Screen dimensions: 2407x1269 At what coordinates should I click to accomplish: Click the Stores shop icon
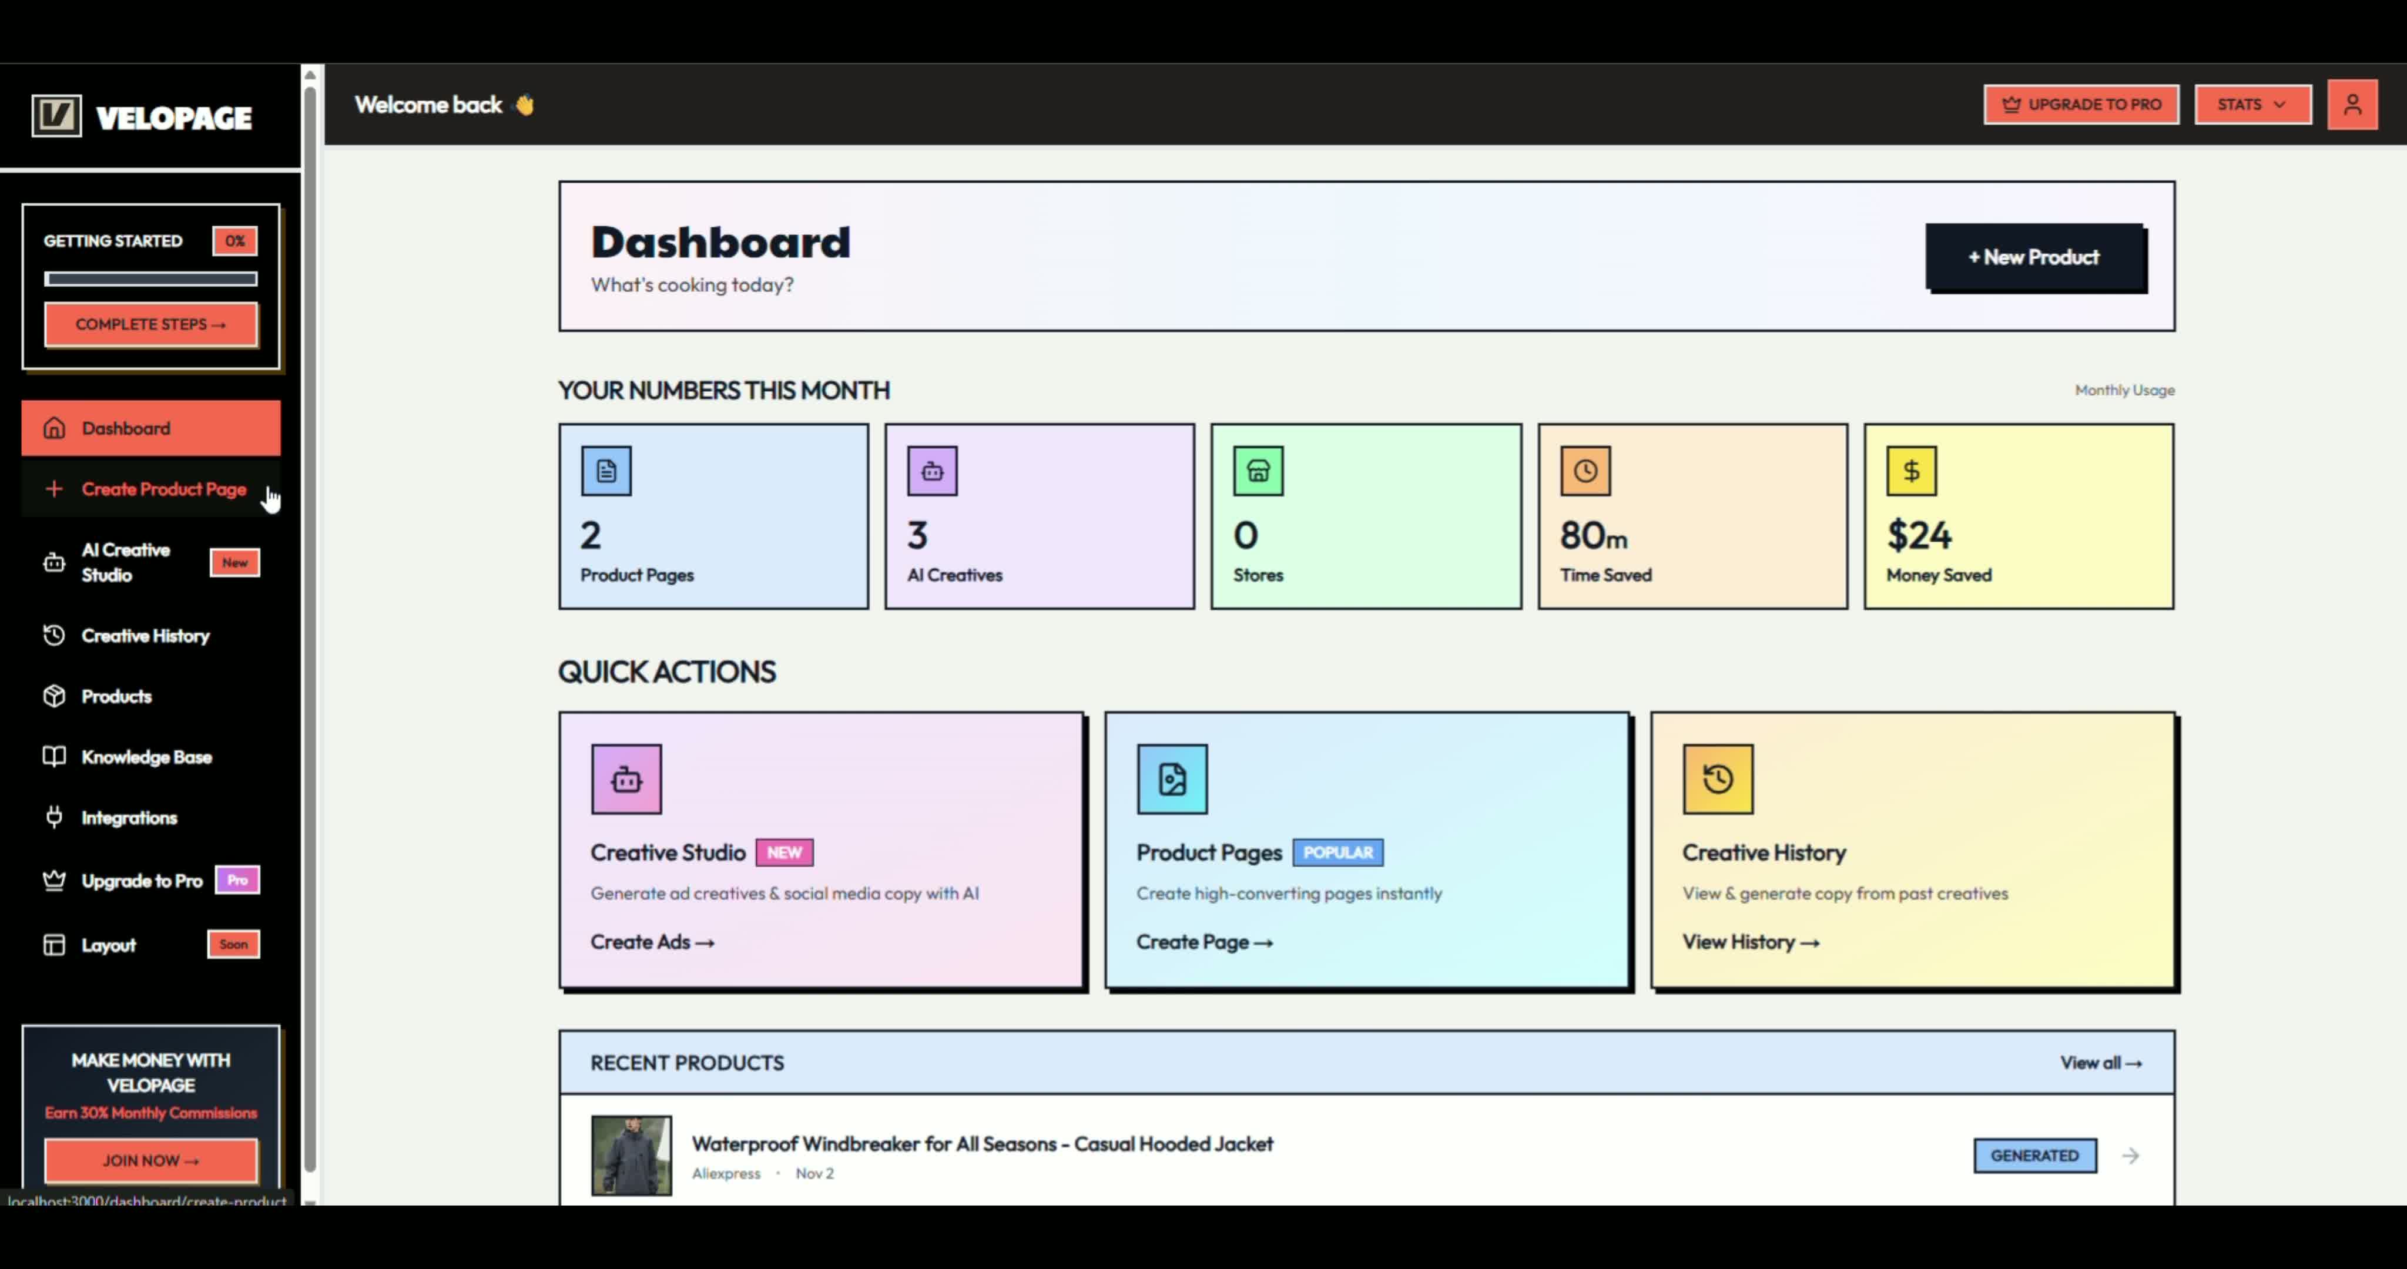(1258, 471)
